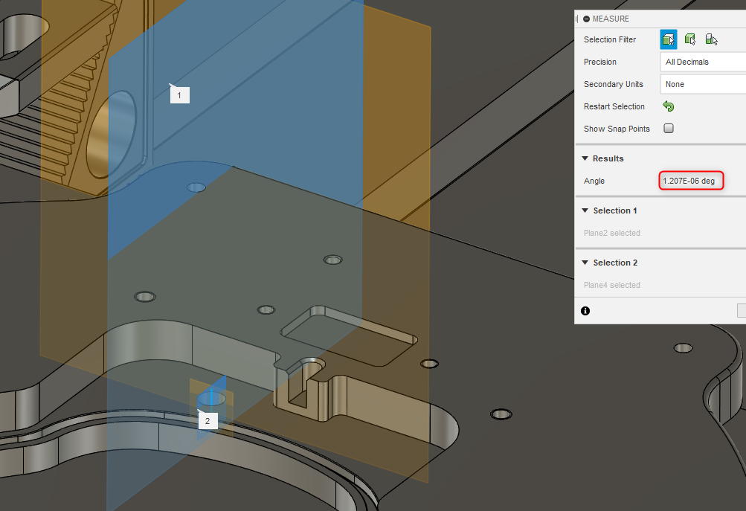
Task: Click the highlighted Angle measurement value
Action: click(x=689, y=181)
